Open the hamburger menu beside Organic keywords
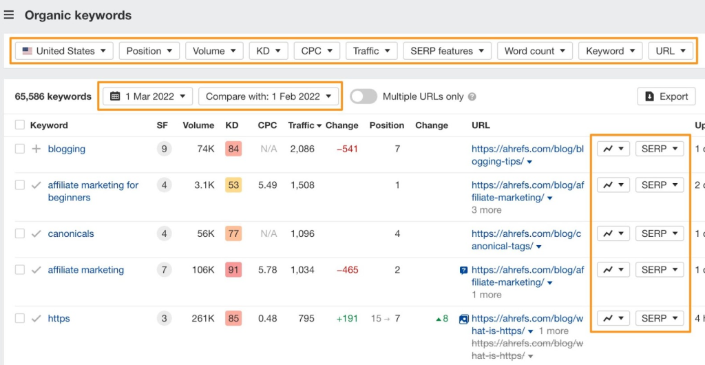This screenshot has height=365, width=705. click(x=9, y=15)
